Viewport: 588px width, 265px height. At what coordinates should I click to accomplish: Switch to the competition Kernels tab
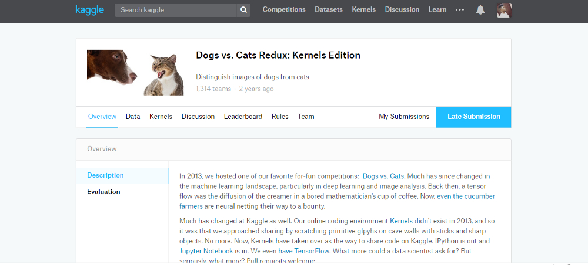point(161,117)
